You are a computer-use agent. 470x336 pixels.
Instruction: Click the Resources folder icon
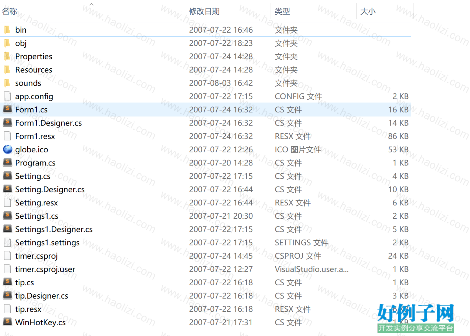(7, 70)
